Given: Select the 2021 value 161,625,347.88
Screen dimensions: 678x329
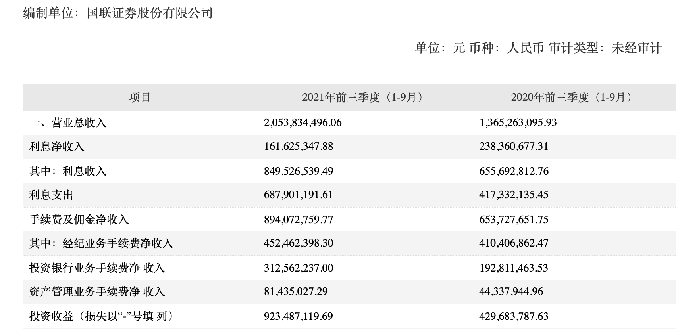Looking at the screenshot, I should [299, 147].
